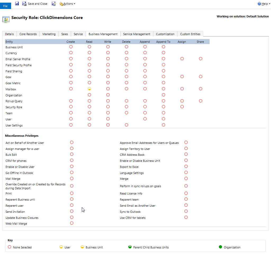This screenshot has height=255, width=271.
Task: Switch to the Core Records tab
Action: pyautogui.click(x=28, y=34)
